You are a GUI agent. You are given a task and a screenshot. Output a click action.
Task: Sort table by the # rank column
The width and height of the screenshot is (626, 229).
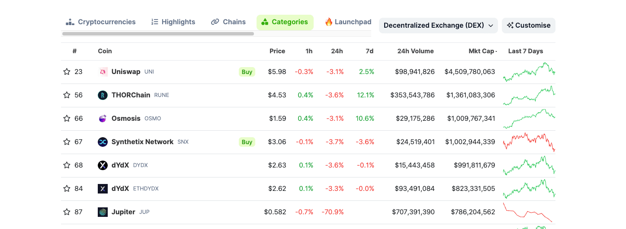74,51
